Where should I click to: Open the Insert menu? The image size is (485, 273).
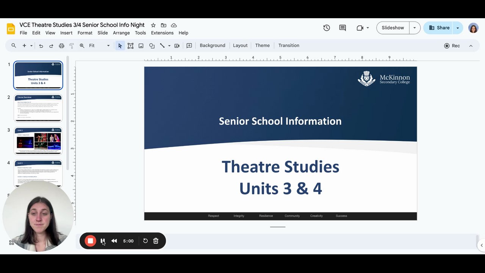[66, 33]
